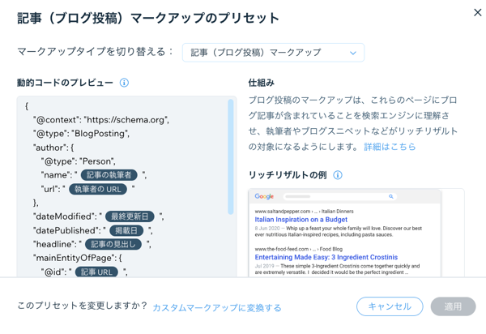This screenshot has width=486, height=334.
Task: Select the 執筆者の URL variable tag
Action: (98, 189)
